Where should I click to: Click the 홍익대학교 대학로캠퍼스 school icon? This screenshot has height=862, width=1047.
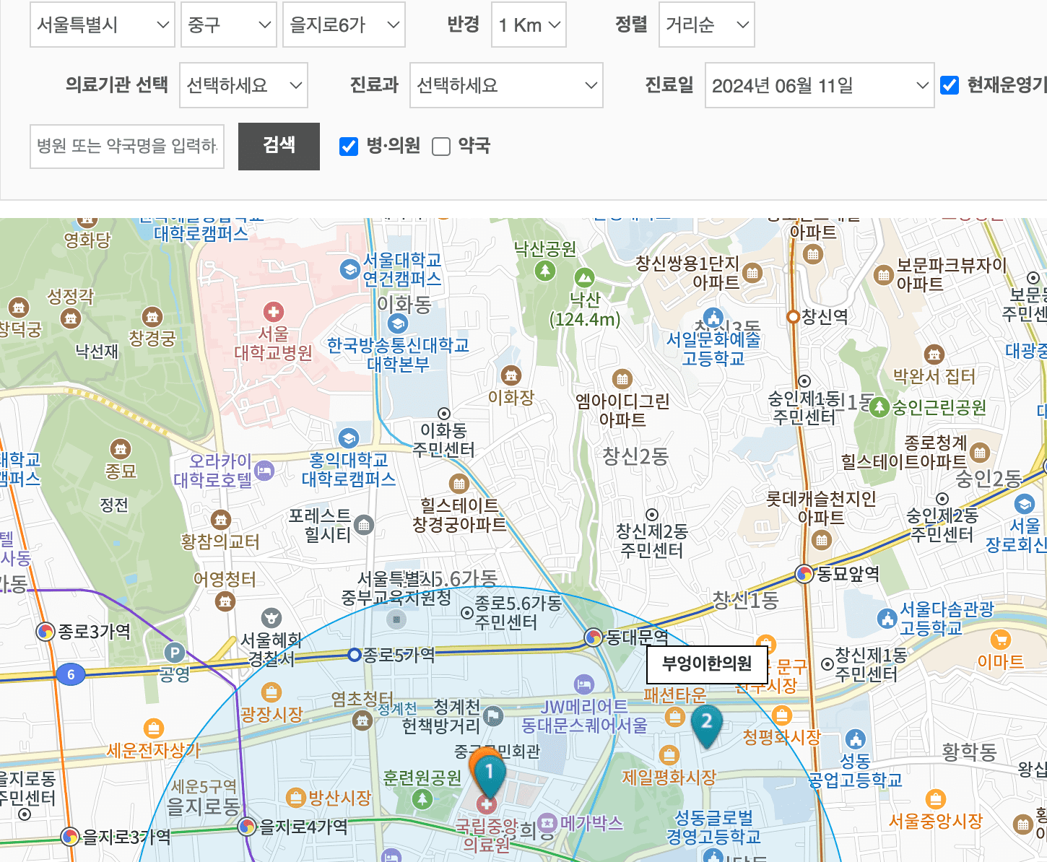click(349, 438)
